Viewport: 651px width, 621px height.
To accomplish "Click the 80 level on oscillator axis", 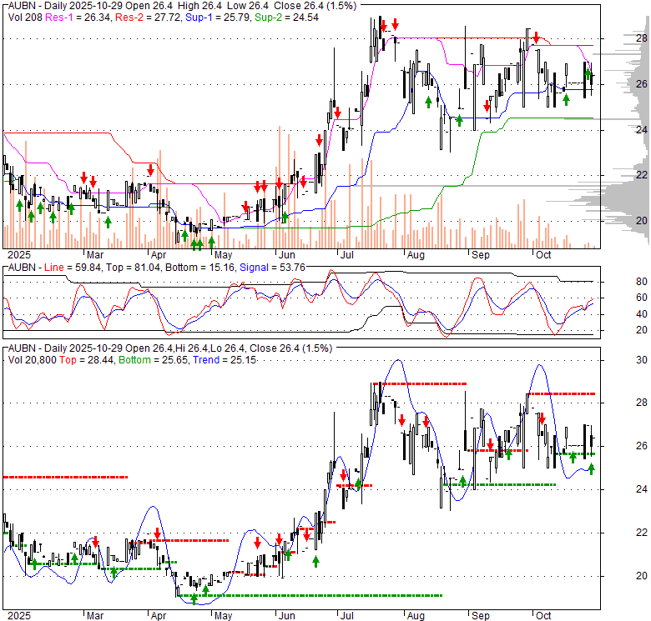I will point(620,281).
